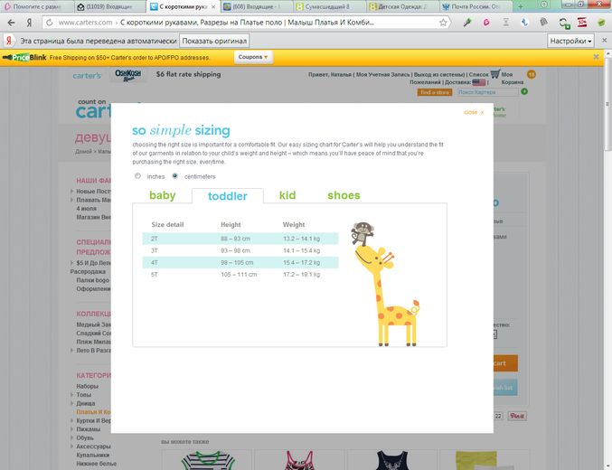The height and width of the screenshot is (470, 612).
Task: Select the 4T size row
Action: [x=240, y=262]
